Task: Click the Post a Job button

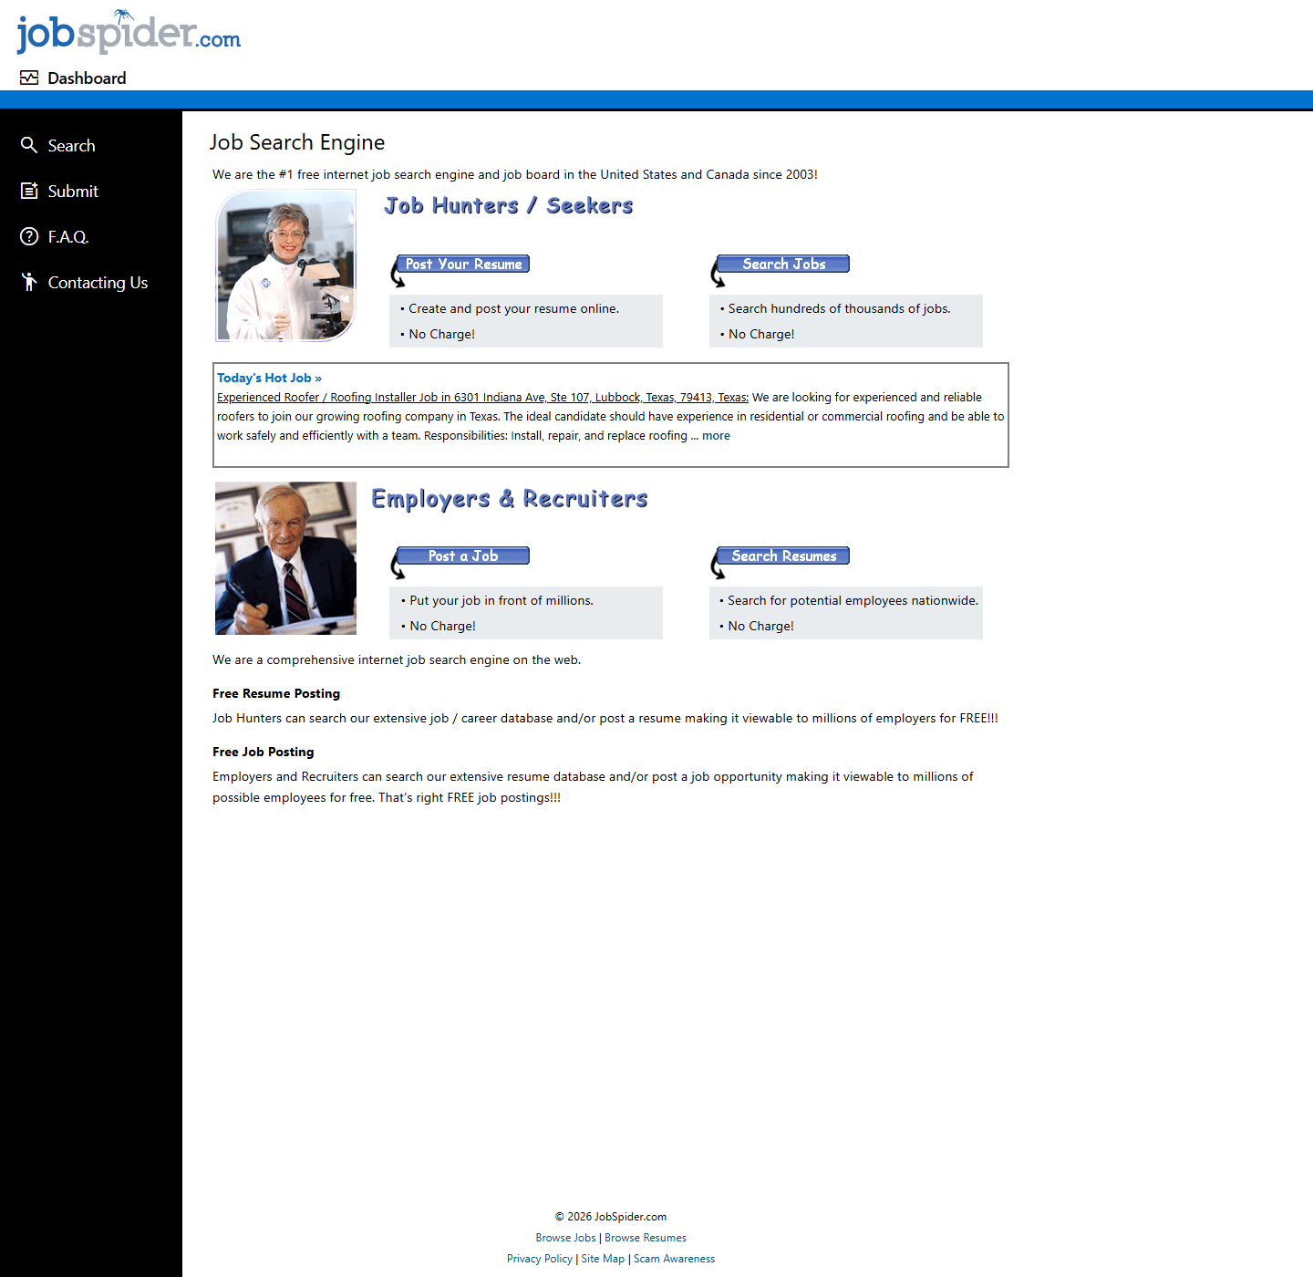Action: 463,556
